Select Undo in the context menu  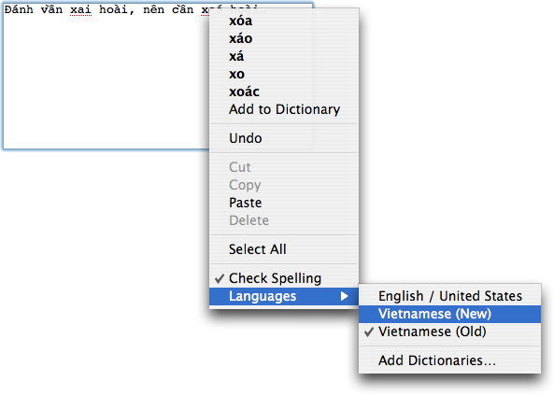[284, 138]
